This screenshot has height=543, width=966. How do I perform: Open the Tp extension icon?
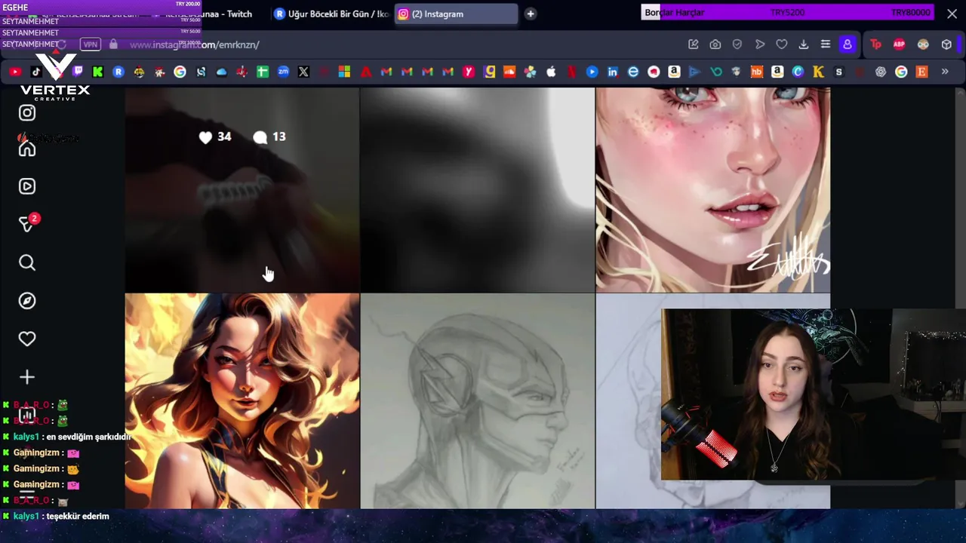click(x=876, y=44)
